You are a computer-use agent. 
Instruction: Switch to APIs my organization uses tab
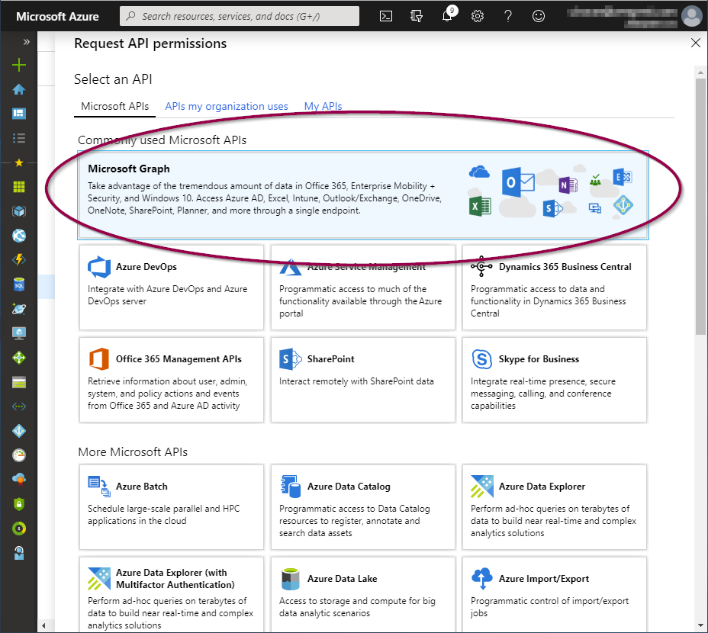227,107
